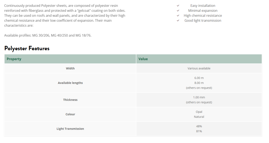Select the Width row label

(70, 68)
